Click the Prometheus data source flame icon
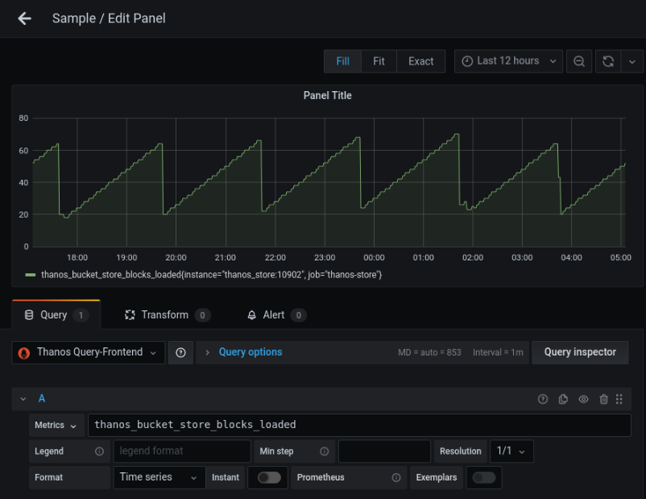 (x=24, y=353)
